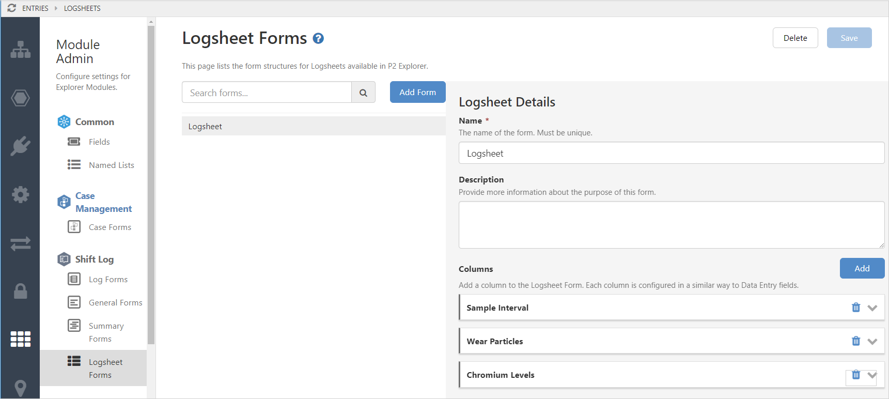
Task: Expand the Sample Interval column details
Action: click(872, 308)
